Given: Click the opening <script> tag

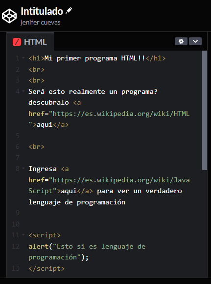Looking at the screenshot, I should tap(45, 235).
